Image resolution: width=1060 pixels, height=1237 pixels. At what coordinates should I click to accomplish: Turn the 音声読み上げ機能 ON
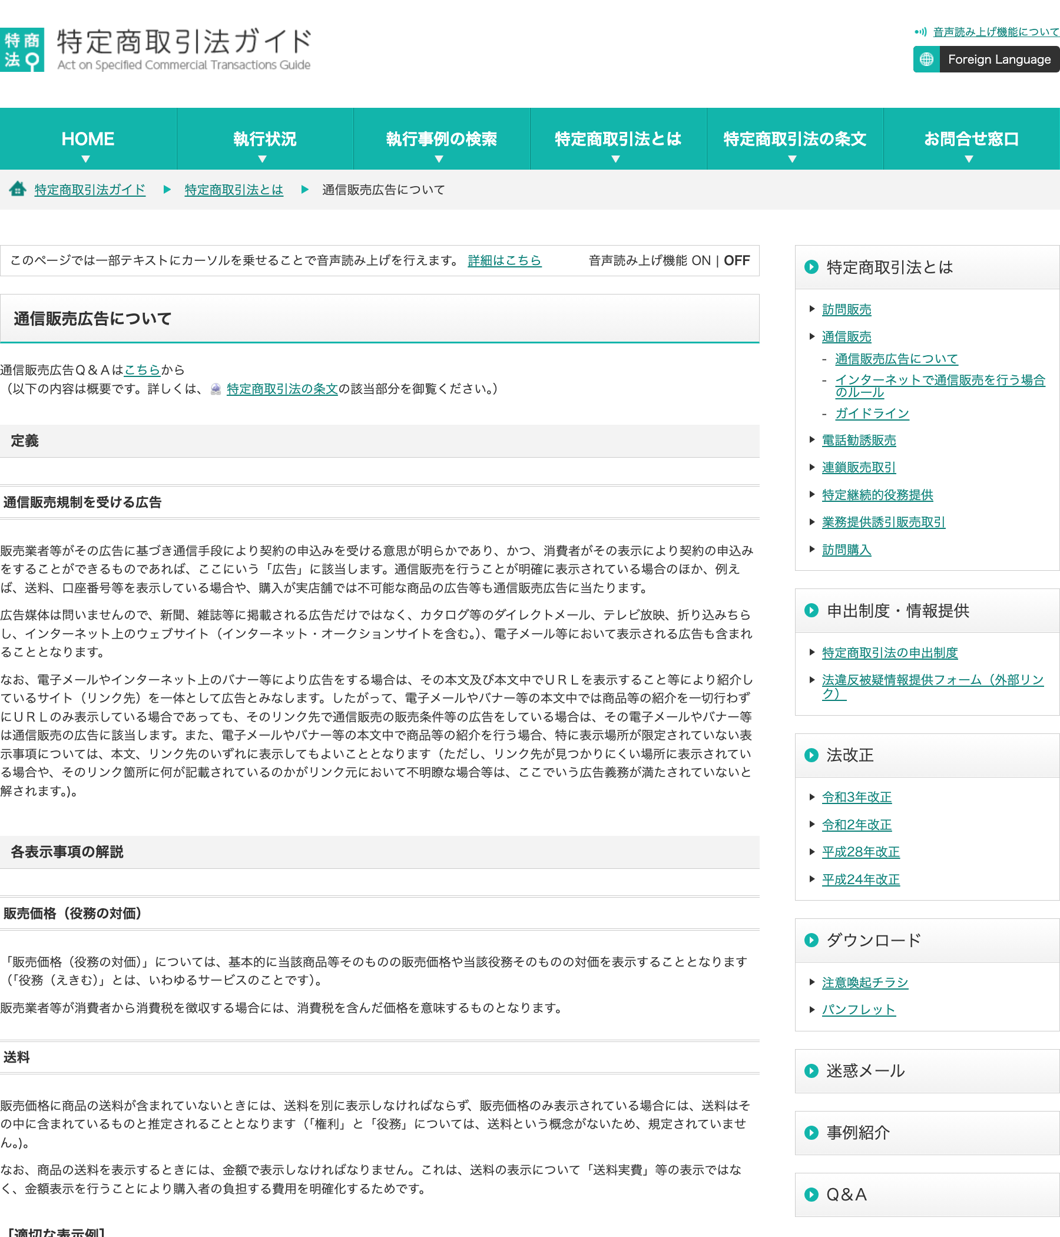tap(701, 261)
